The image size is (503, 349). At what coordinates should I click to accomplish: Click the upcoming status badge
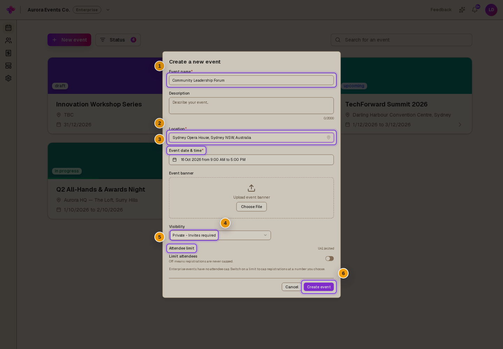tap(354, 86)
